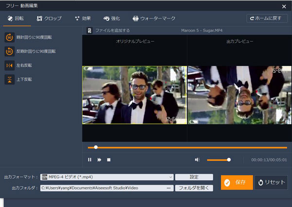Go to the ウォーターマーク tab
This screenshot has height=207, width=292.
154,18
